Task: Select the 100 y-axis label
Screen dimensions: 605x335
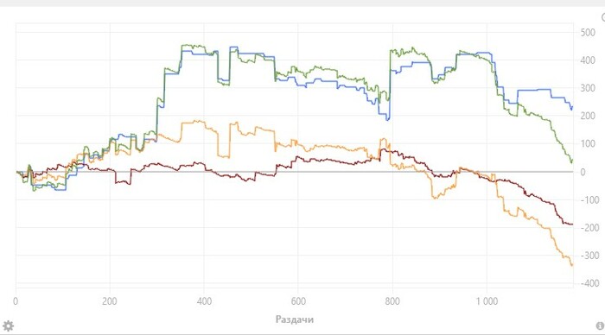Action: click(588, 144)
